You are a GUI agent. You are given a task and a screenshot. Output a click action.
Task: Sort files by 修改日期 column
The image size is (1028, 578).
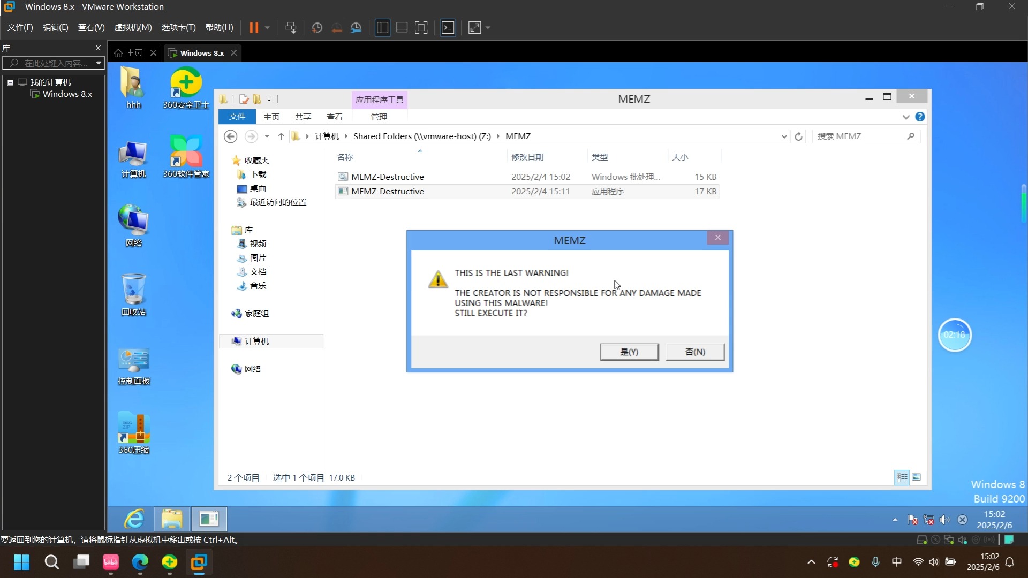tap(547, 157)
